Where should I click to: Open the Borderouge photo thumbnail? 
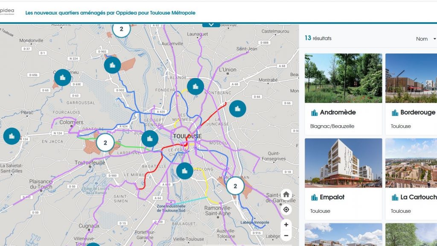pos(411,78)
